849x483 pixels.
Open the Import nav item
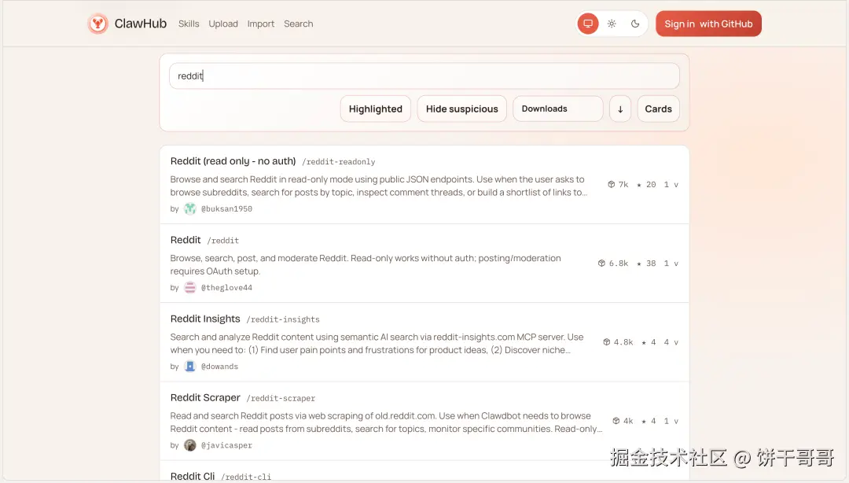pos(261,24)
